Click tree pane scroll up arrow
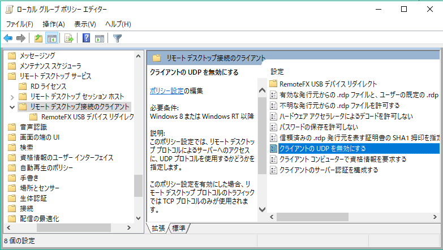Screen dimensions: 443x250 click(138, 56)
